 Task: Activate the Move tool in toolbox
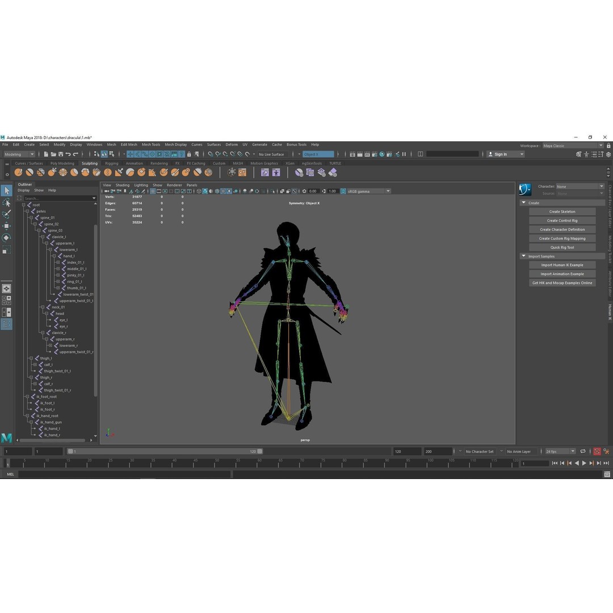click(7, 226)
